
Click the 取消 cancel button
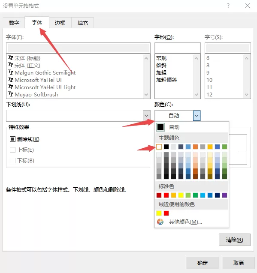click(239, 263)
